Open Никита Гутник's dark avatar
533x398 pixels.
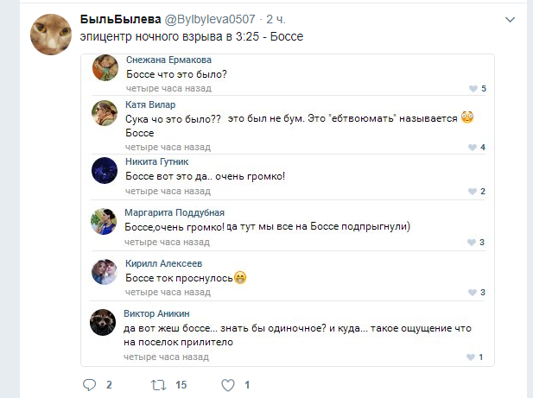tap(105, 170)
